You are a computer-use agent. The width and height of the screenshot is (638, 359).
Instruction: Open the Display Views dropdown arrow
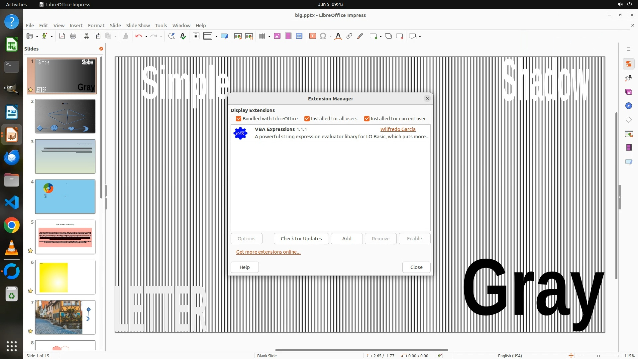pos(216,37)
